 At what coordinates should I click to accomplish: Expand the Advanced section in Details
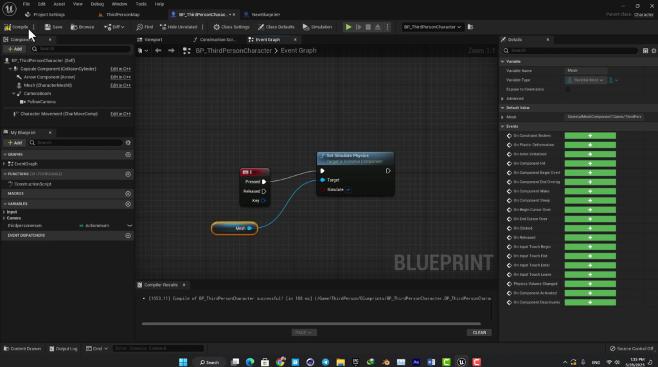point(502,98)
